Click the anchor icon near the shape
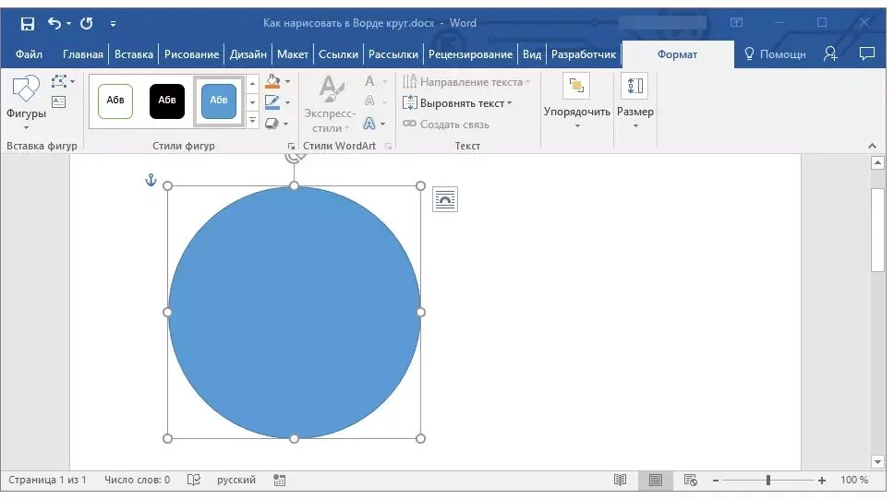The height and width of the screenshot is (499, 894). pyautogui.click(x=151, y=180)
